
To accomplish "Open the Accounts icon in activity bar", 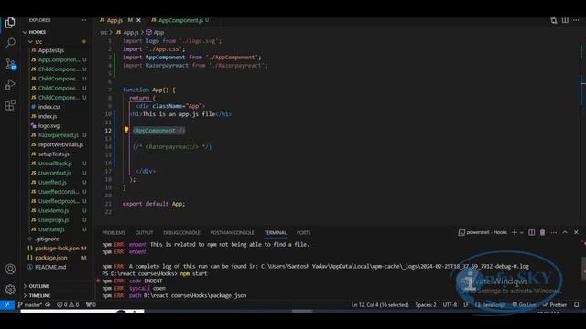I will (10, 269).
